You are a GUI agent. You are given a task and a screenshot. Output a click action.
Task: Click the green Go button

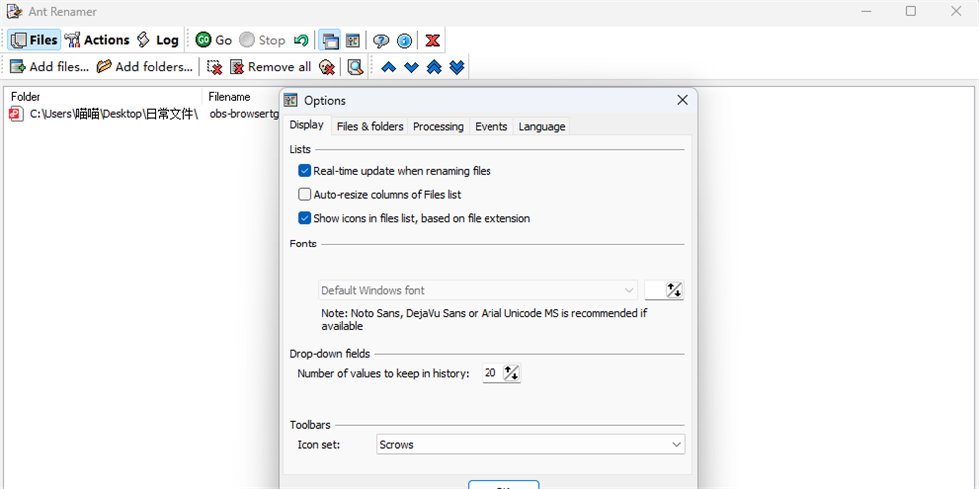click(x=214, y=40)
